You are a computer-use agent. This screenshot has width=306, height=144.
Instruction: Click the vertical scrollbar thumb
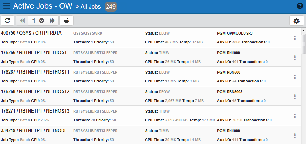click(303, 43)
